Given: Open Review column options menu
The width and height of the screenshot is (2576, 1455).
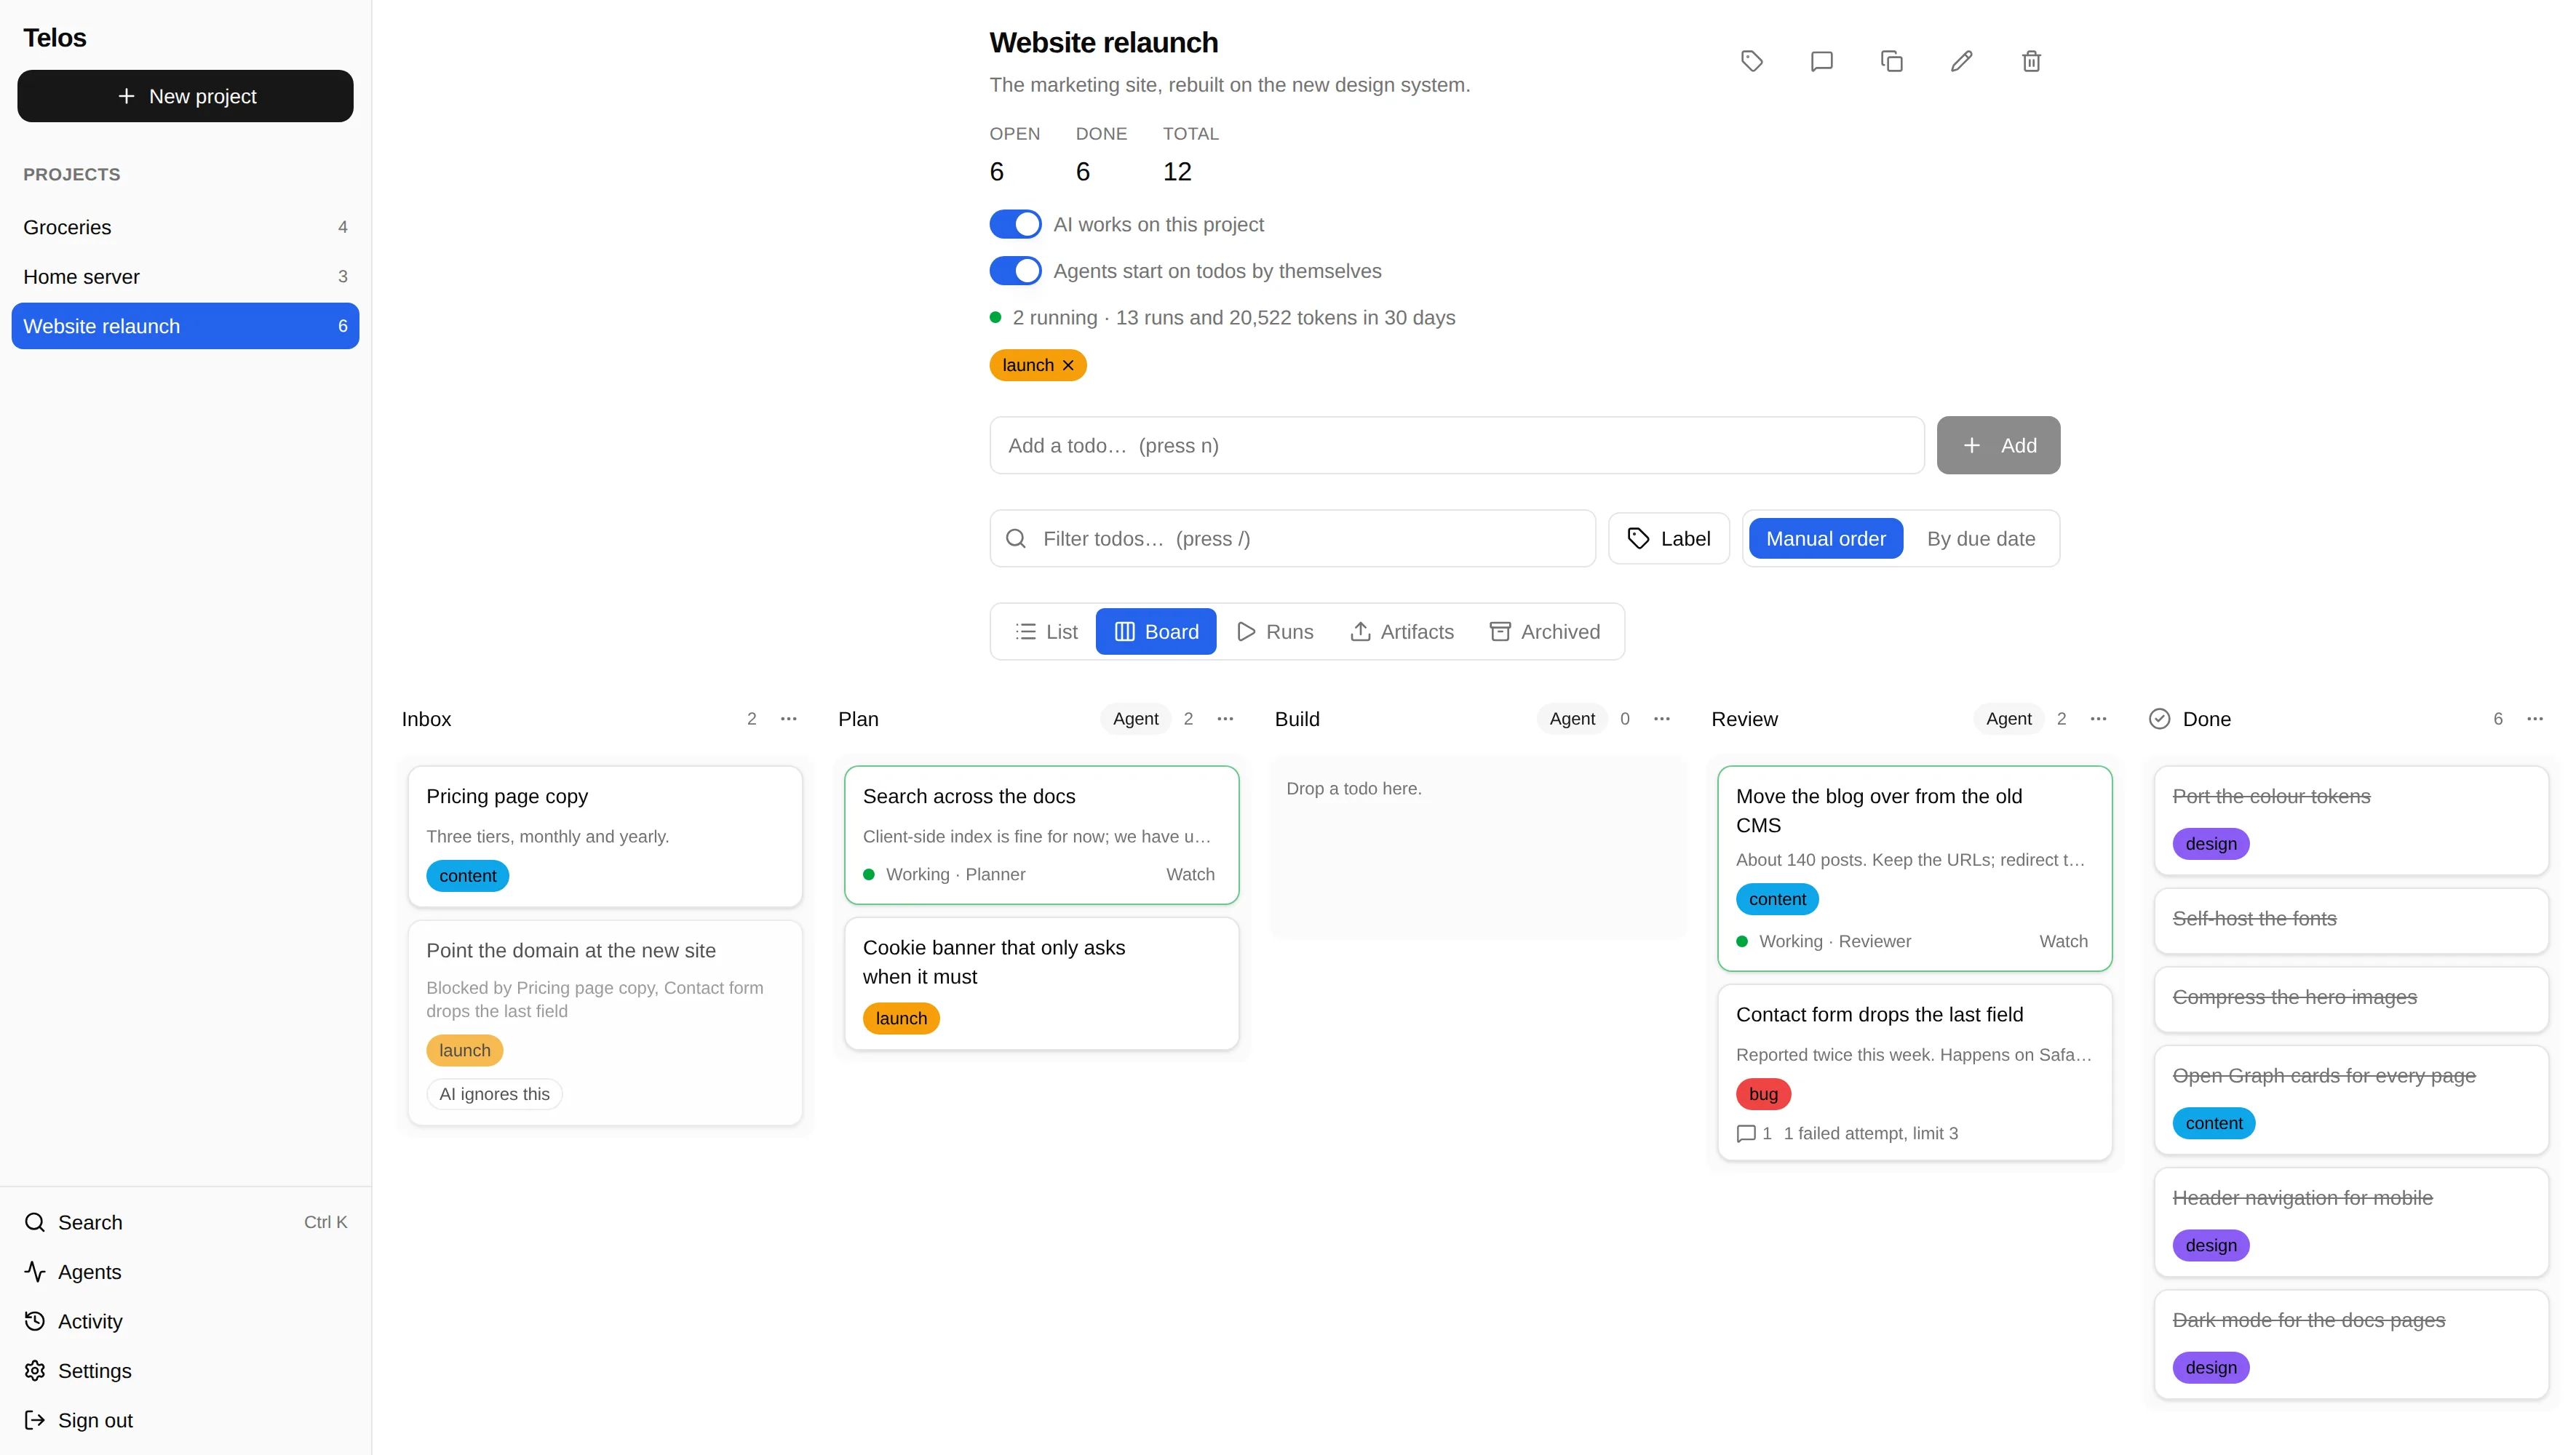Looking at the screenshot, I should 2098,719.
